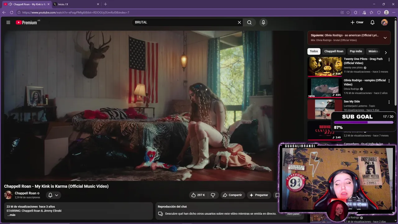Open Drag Path video thumbnail
Screen dimensions: 398x224
(325, 67)
